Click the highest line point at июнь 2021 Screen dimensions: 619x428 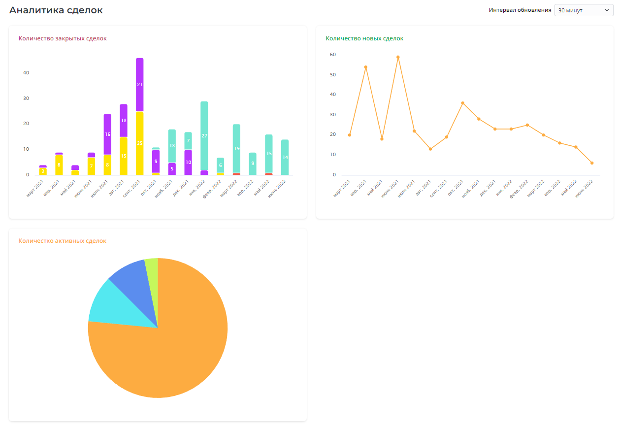tap(398, 57)
